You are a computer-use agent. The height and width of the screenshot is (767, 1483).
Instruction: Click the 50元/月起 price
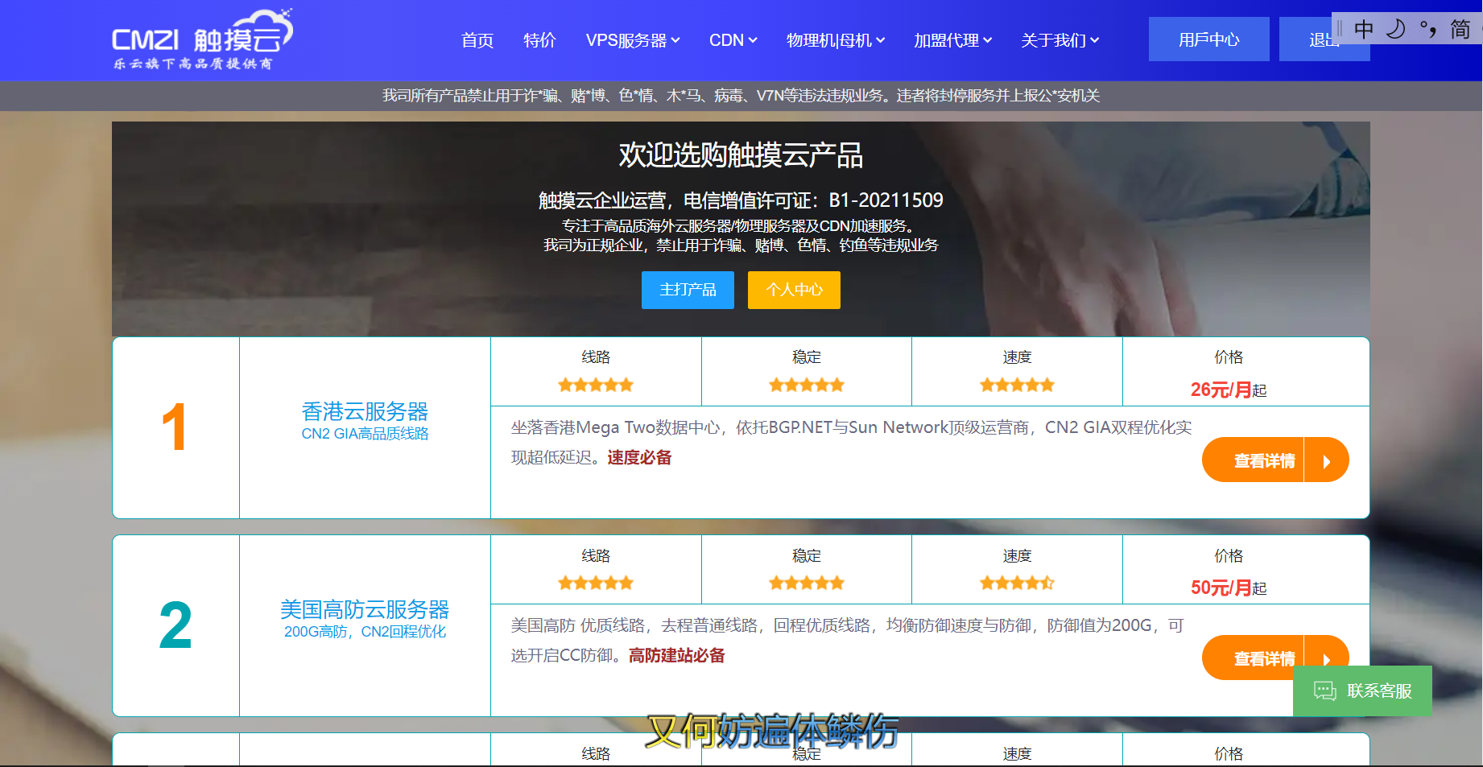coord(1229,588)
